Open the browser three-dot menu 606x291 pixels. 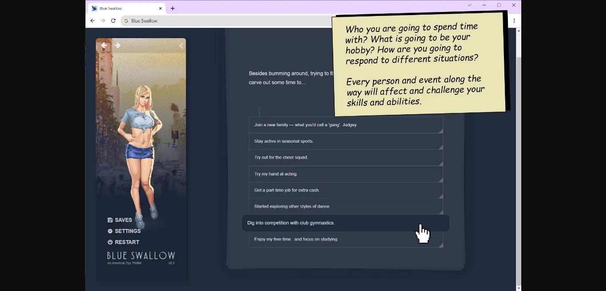[514, 21]
